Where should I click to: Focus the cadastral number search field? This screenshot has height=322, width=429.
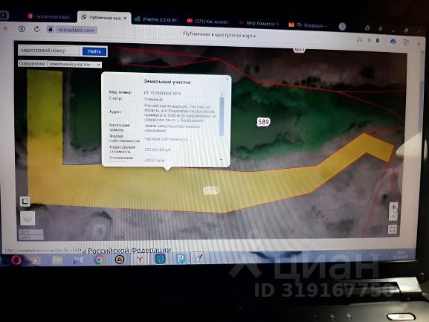click(x=49, y=51)
